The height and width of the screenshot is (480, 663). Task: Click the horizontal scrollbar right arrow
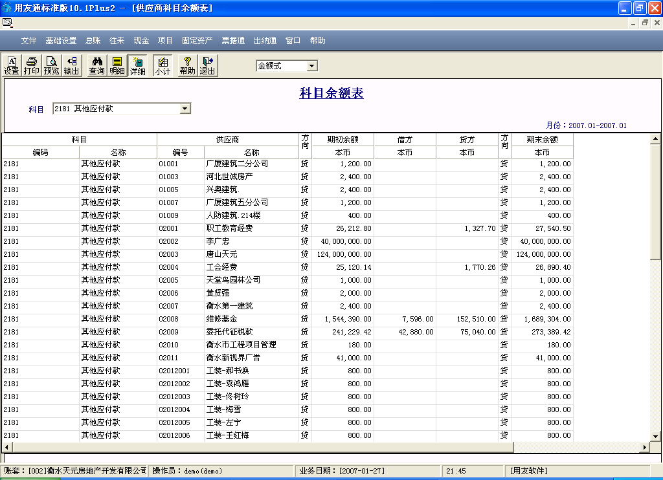644,447
